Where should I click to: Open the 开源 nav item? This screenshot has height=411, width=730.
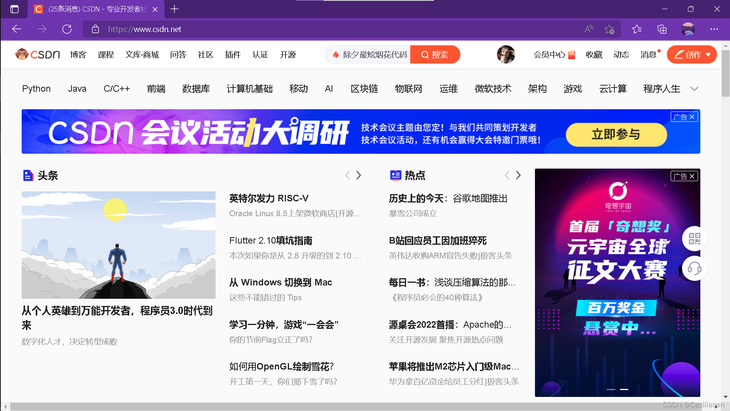[288, 54]
